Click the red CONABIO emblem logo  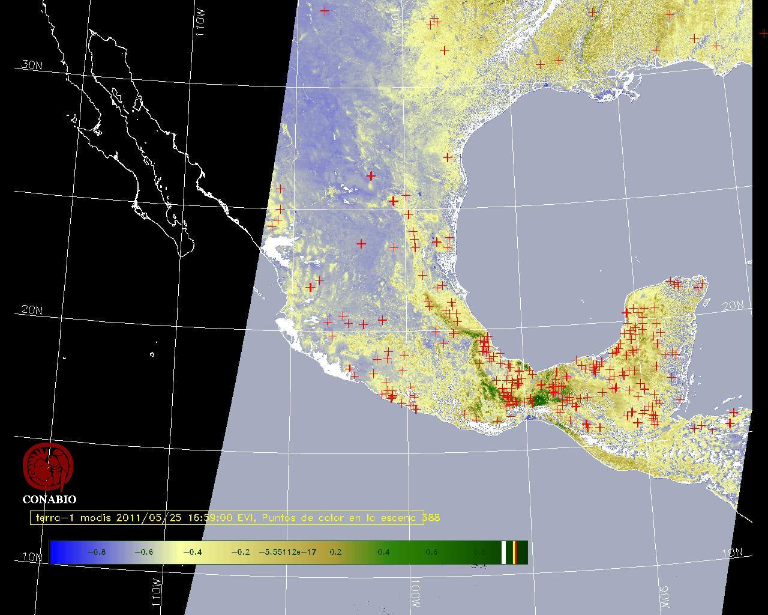pyautogui.click(x=48, y=467)
